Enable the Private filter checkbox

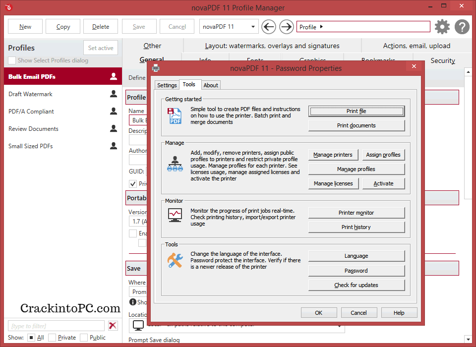coord(52,337)
